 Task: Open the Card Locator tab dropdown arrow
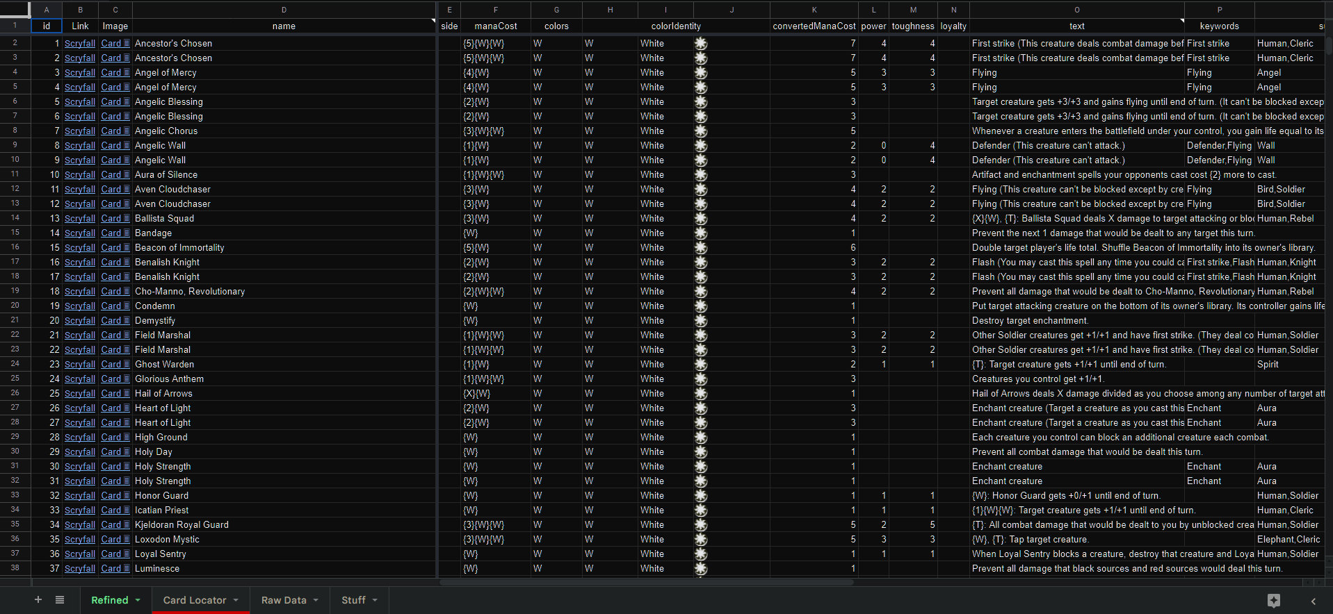(x=236, y=600)
